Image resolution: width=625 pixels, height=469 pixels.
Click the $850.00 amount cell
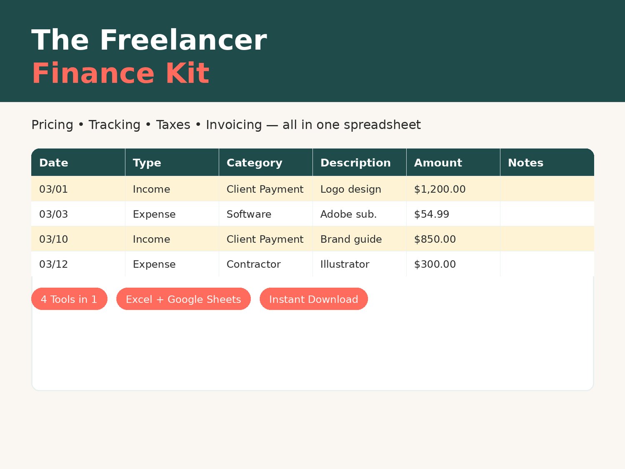click(x=453, y=239)
